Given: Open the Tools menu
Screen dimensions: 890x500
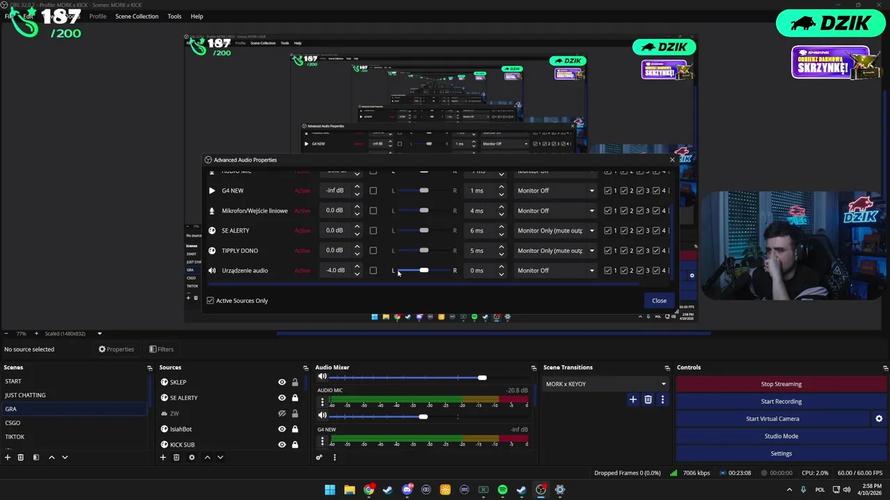Looking at the screenshot, I should point(175,16).
